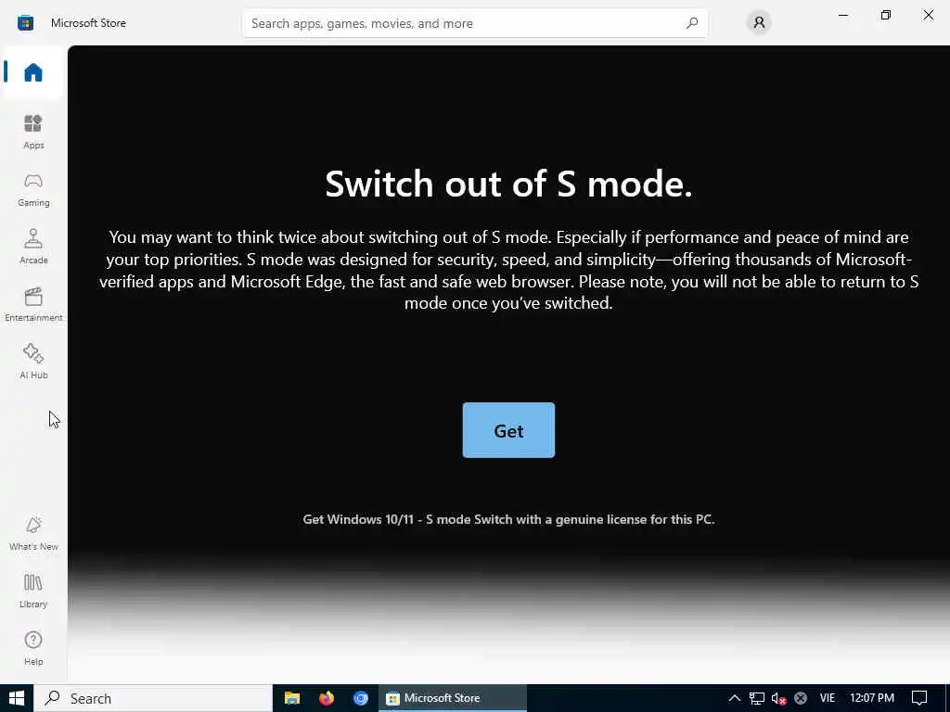950x712 pixels.
Task: Select the Microsoft Store taskbar button
Action: point(453,698)
